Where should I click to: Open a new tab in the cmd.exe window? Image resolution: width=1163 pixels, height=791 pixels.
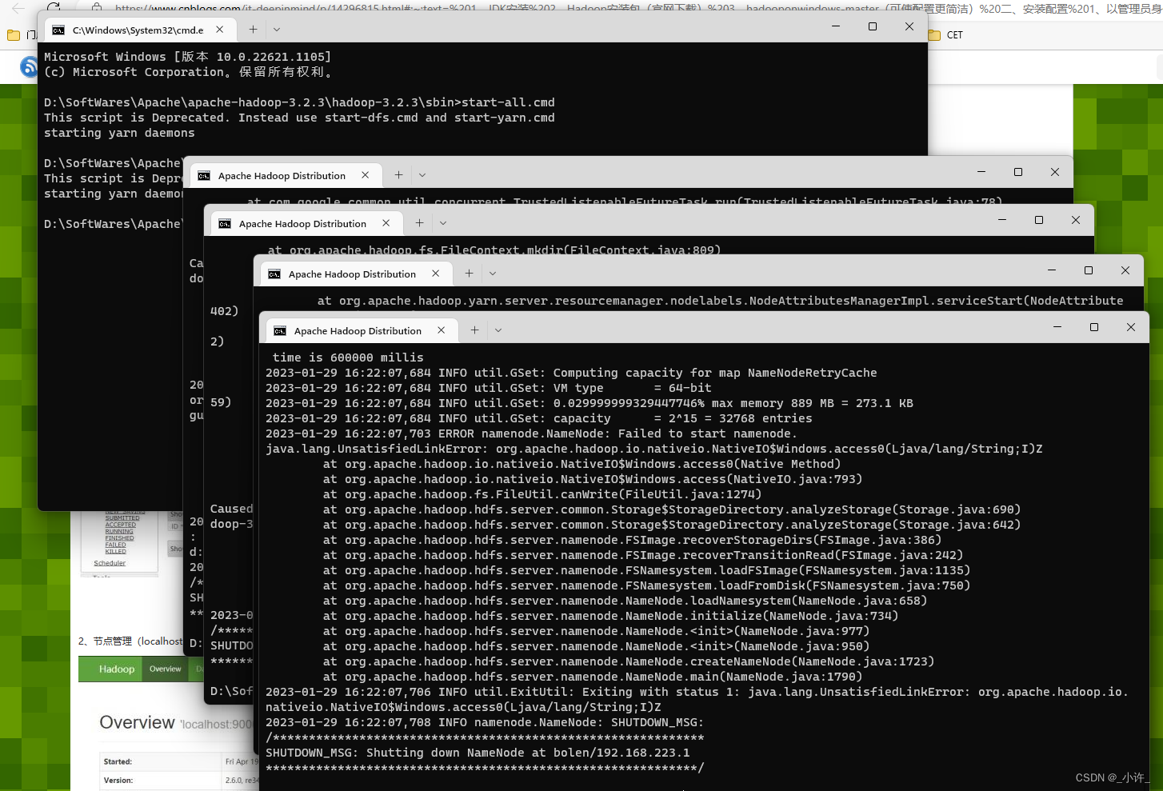(x=253, y=29)
